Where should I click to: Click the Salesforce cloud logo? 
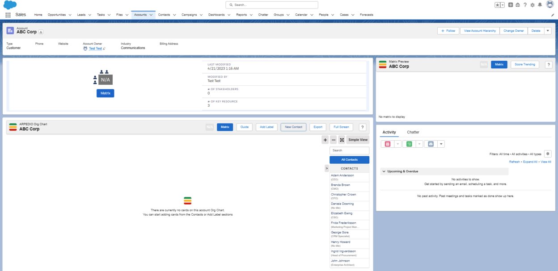tap(10, 5)
